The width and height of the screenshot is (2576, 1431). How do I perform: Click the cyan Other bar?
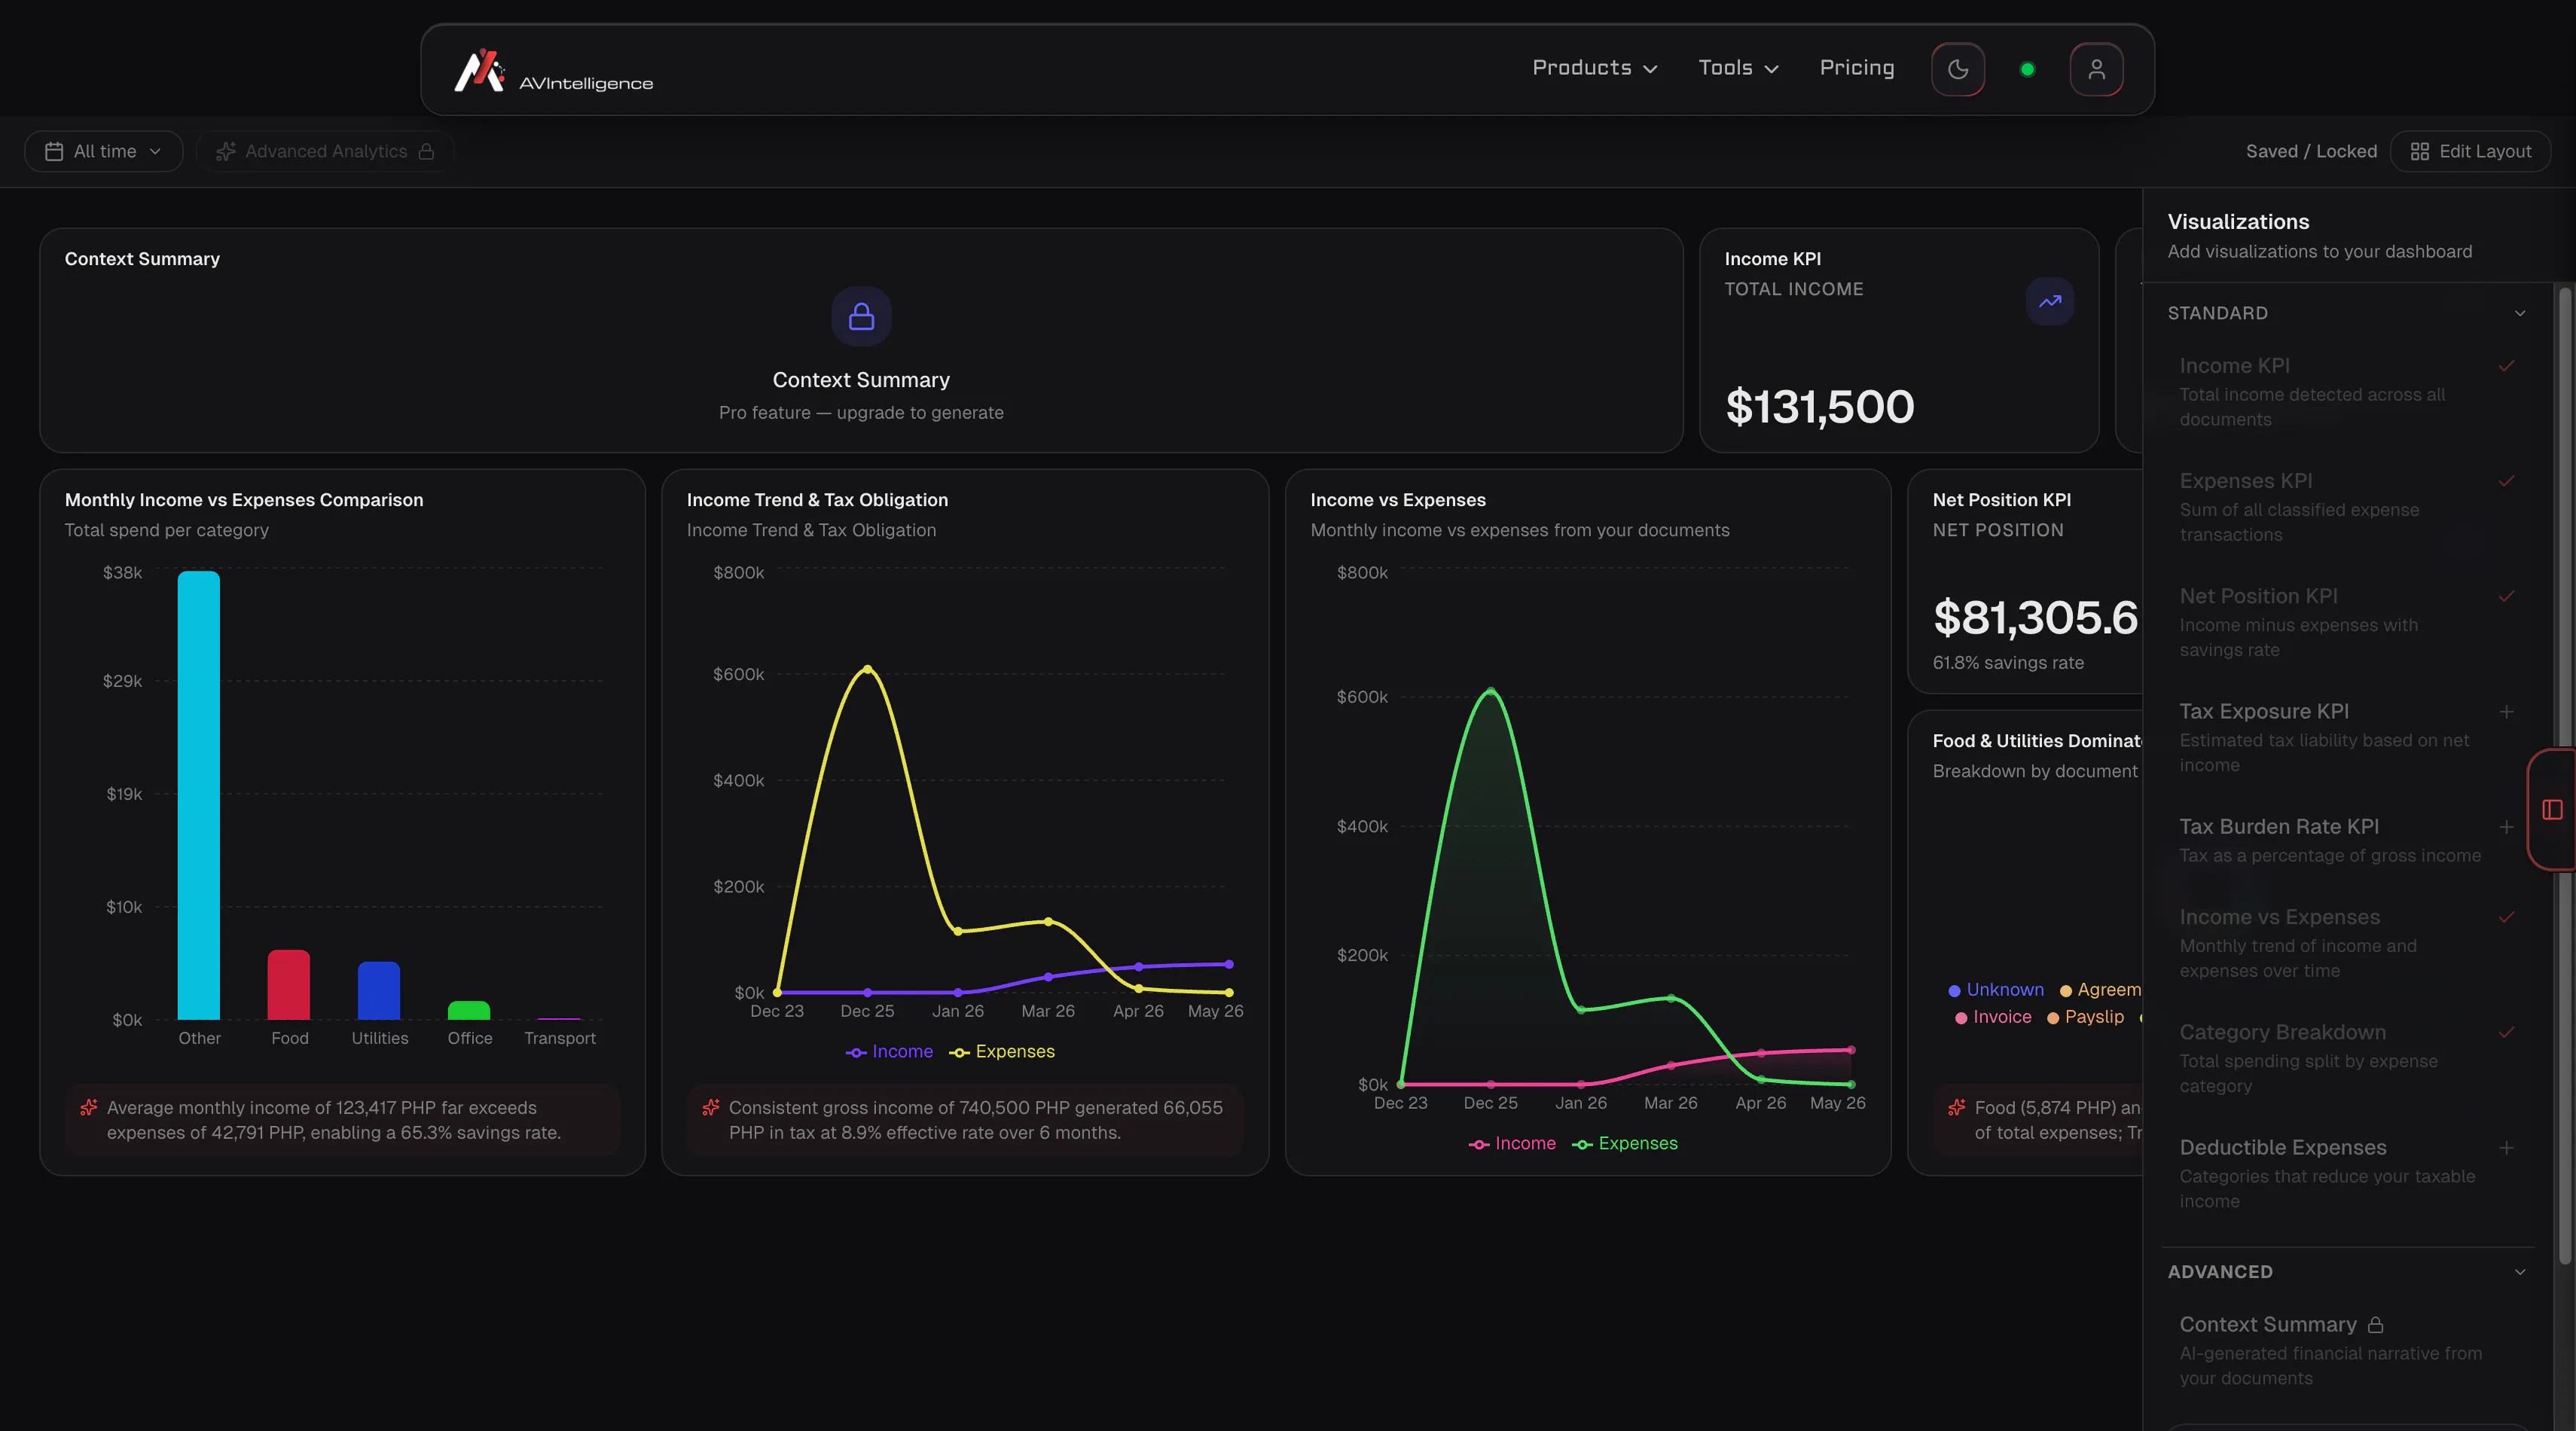[198, 795]
